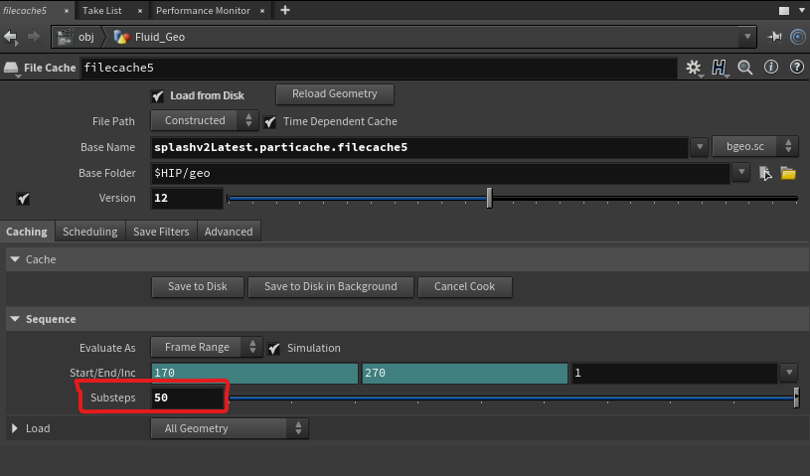This screenshot has height=476, width=810.
Task: Click the Base Folder $HIP/geo field
Action: pyautogui.click(x=440, y=173)
